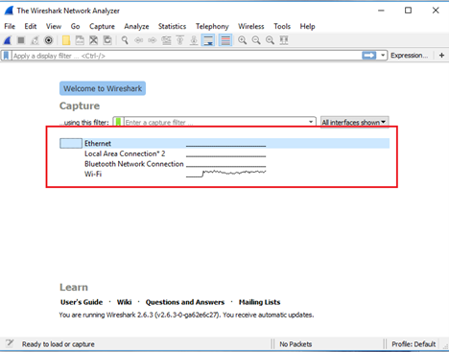The image size is (449, 352).
Task: Open the User's Guide link
Action: pos(82,302)
